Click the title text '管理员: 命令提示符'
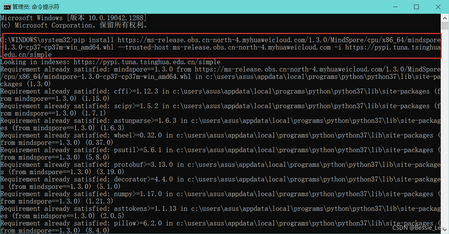The width and height of the screenshot is (449, 234). [36, 7]
